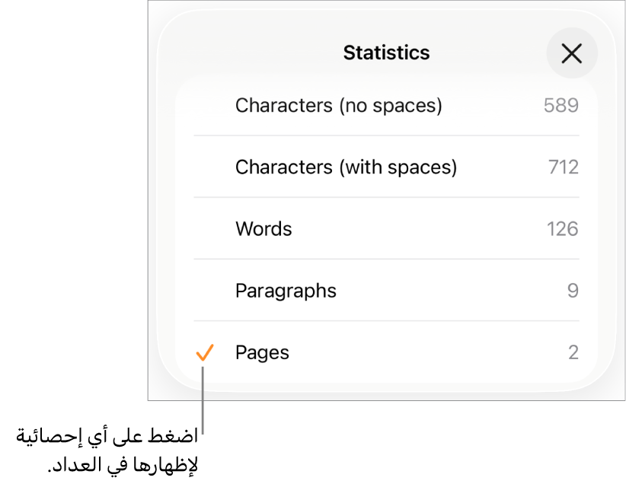The width and height of the screenshot is (626, 484).
Task: Choose the Characters (with spaces) option
Action: [x=346, y=167]
